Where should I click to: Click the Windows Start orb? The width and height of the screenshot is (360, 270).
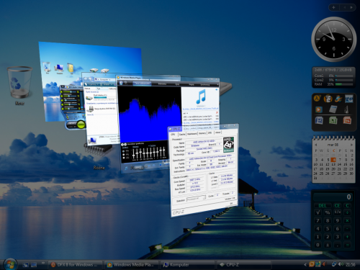[10, 264]
